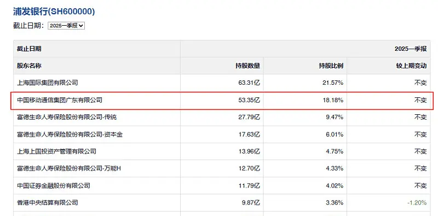Viewport: 438px width, 216px height.
Task: Click the 持股比例 column header
Action: pos(331,66)
